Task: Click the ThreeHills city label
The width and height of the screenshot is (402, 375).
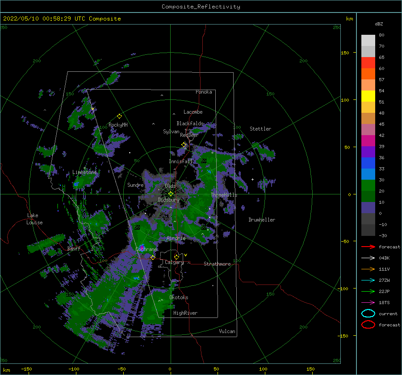Action: coord(224,195)
